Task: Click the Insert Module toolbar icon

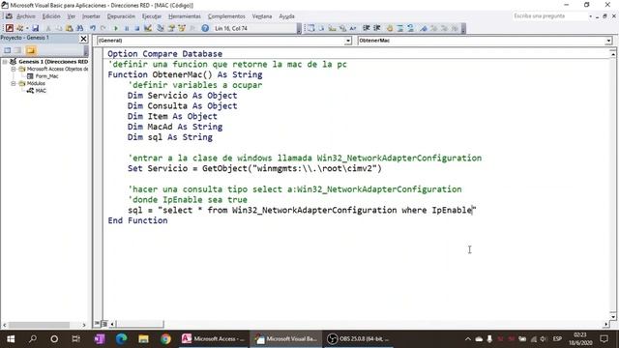Action: coord(19,28)
